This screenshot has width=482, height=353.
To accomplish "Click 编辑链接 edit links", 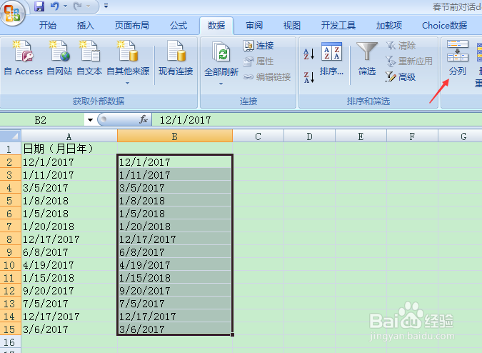I will [x=267, y=77].
